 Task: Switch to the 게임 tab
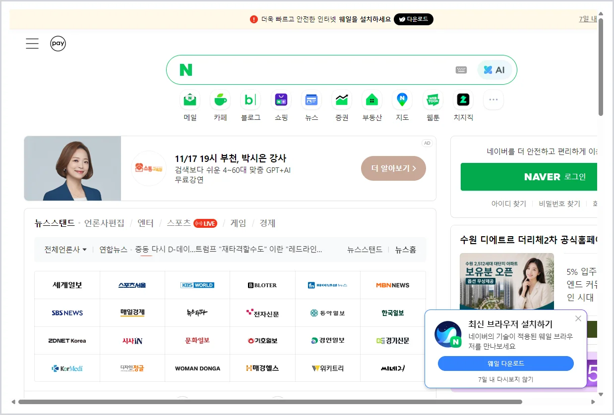point(238,223)
